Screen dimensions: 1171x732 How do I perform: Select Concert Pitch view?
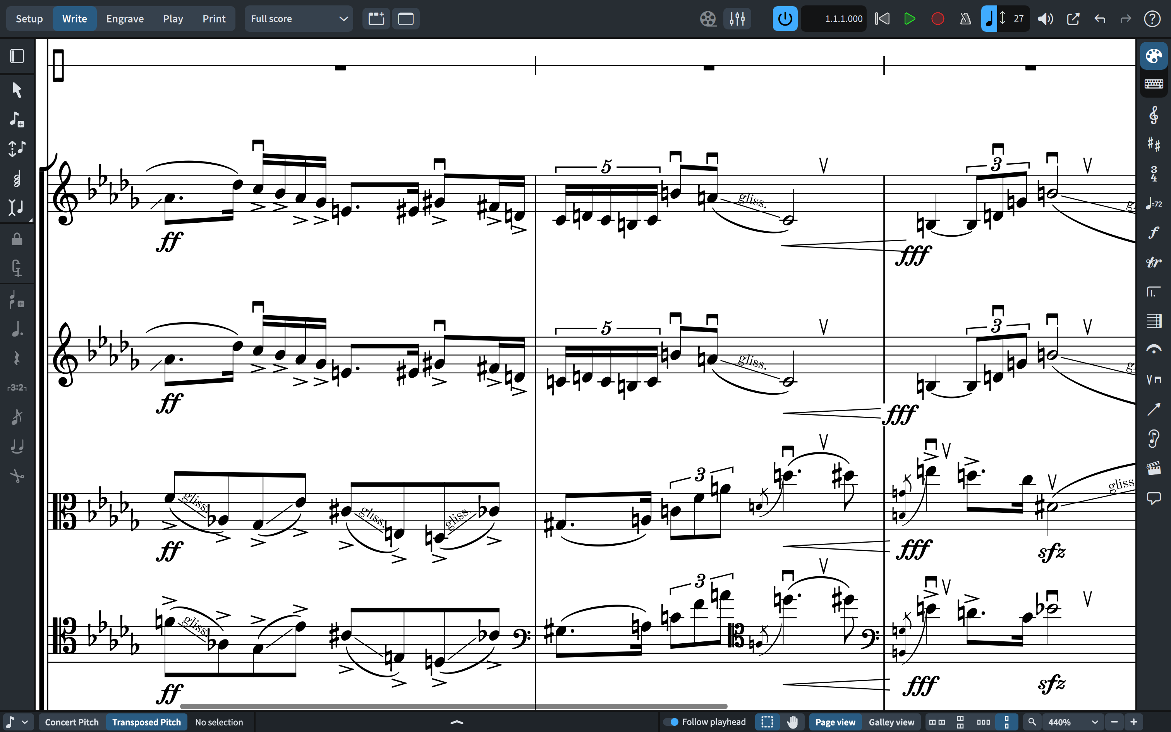point(72,722)
